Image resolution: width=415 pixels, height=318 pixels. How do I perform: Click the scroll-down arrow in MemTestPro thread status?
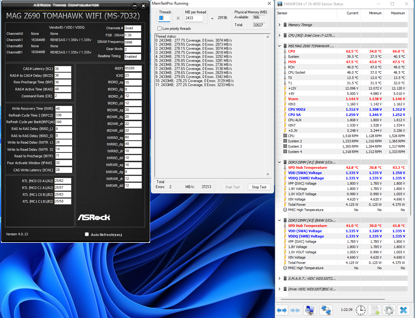pos(268,174)
